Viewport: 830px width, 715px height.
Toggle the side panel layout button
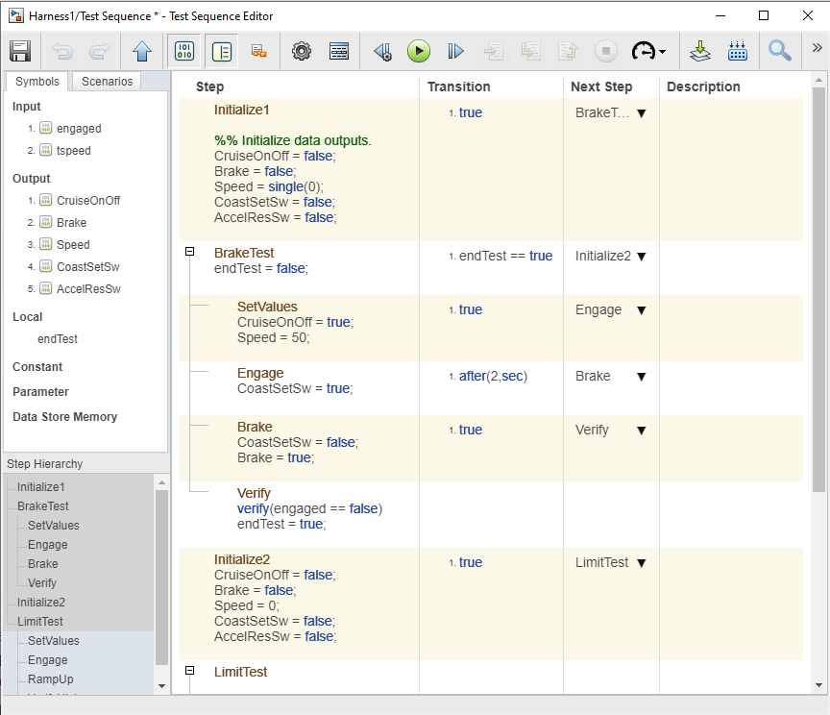click(x=222, y=51)
